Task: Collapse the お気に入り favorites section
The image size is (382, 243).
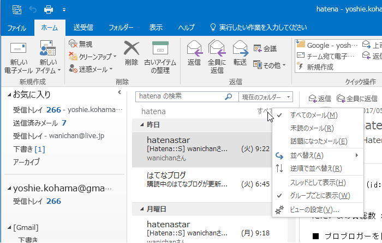Action: pyautogui.click(x=9, y=95)
